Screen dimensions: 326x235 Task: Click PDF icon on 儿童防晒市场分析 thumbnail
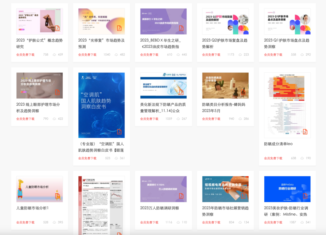(x=58, y=196)
